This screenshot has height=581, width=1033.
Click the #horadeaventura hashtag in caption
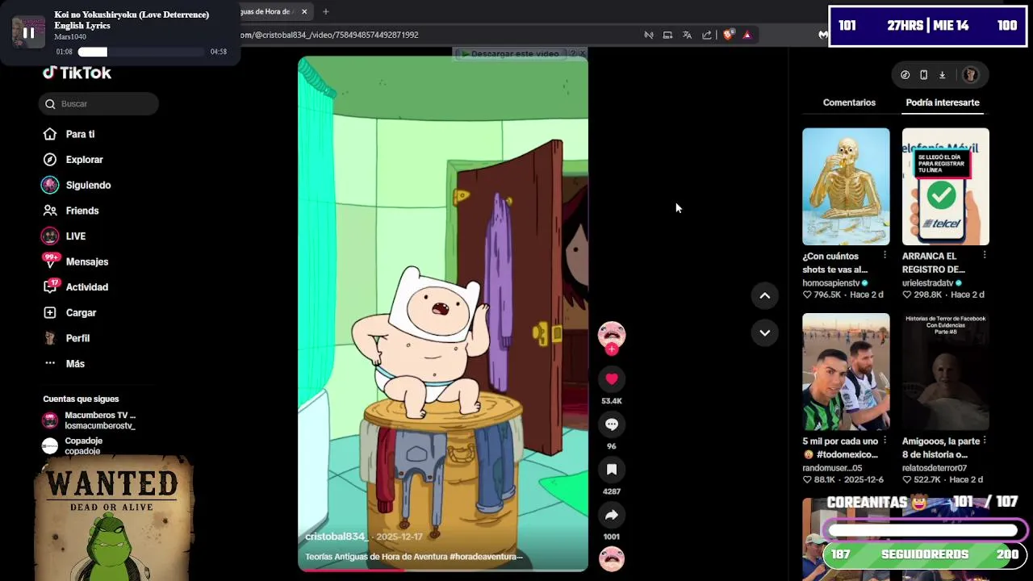[486, 557]
